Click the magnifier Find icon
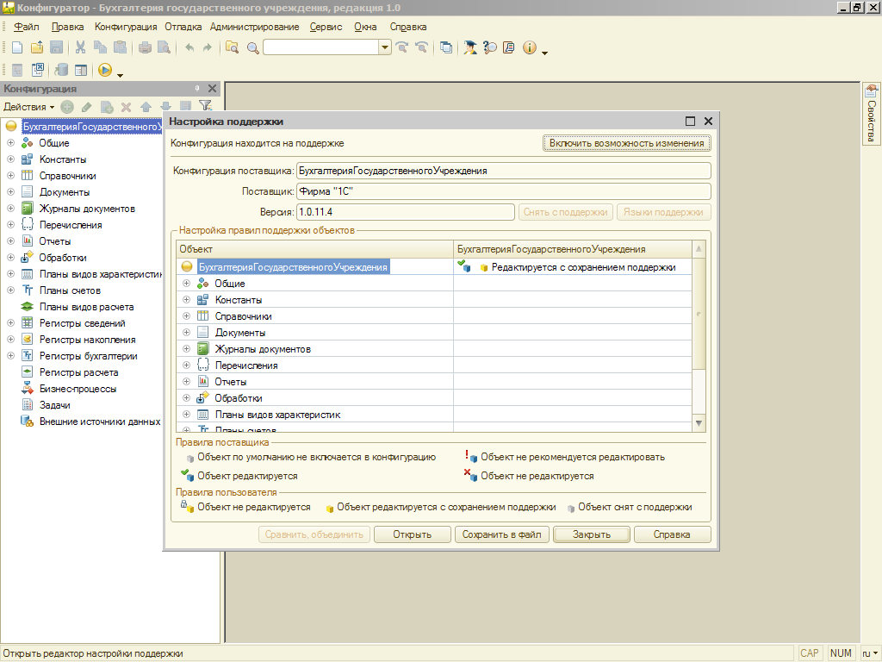Viewport: 882px width, 662px height. [253, 48]
